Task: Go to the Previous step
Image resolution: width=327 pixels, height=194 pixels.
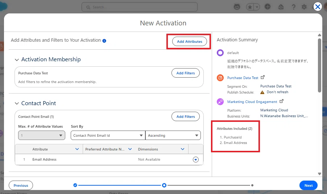Action: (x=21, y=185)
